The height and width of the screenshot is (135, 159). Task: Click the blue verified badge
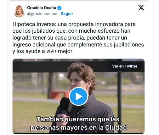coord(59,8)
